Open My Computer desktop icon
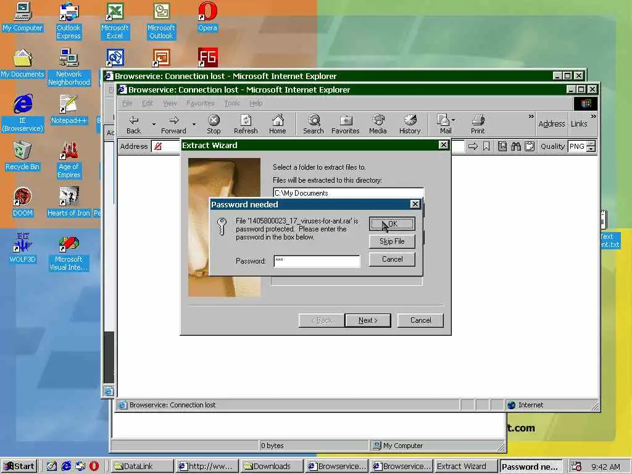The width and height of the screenshot is (632, 474). coord(22,17)
